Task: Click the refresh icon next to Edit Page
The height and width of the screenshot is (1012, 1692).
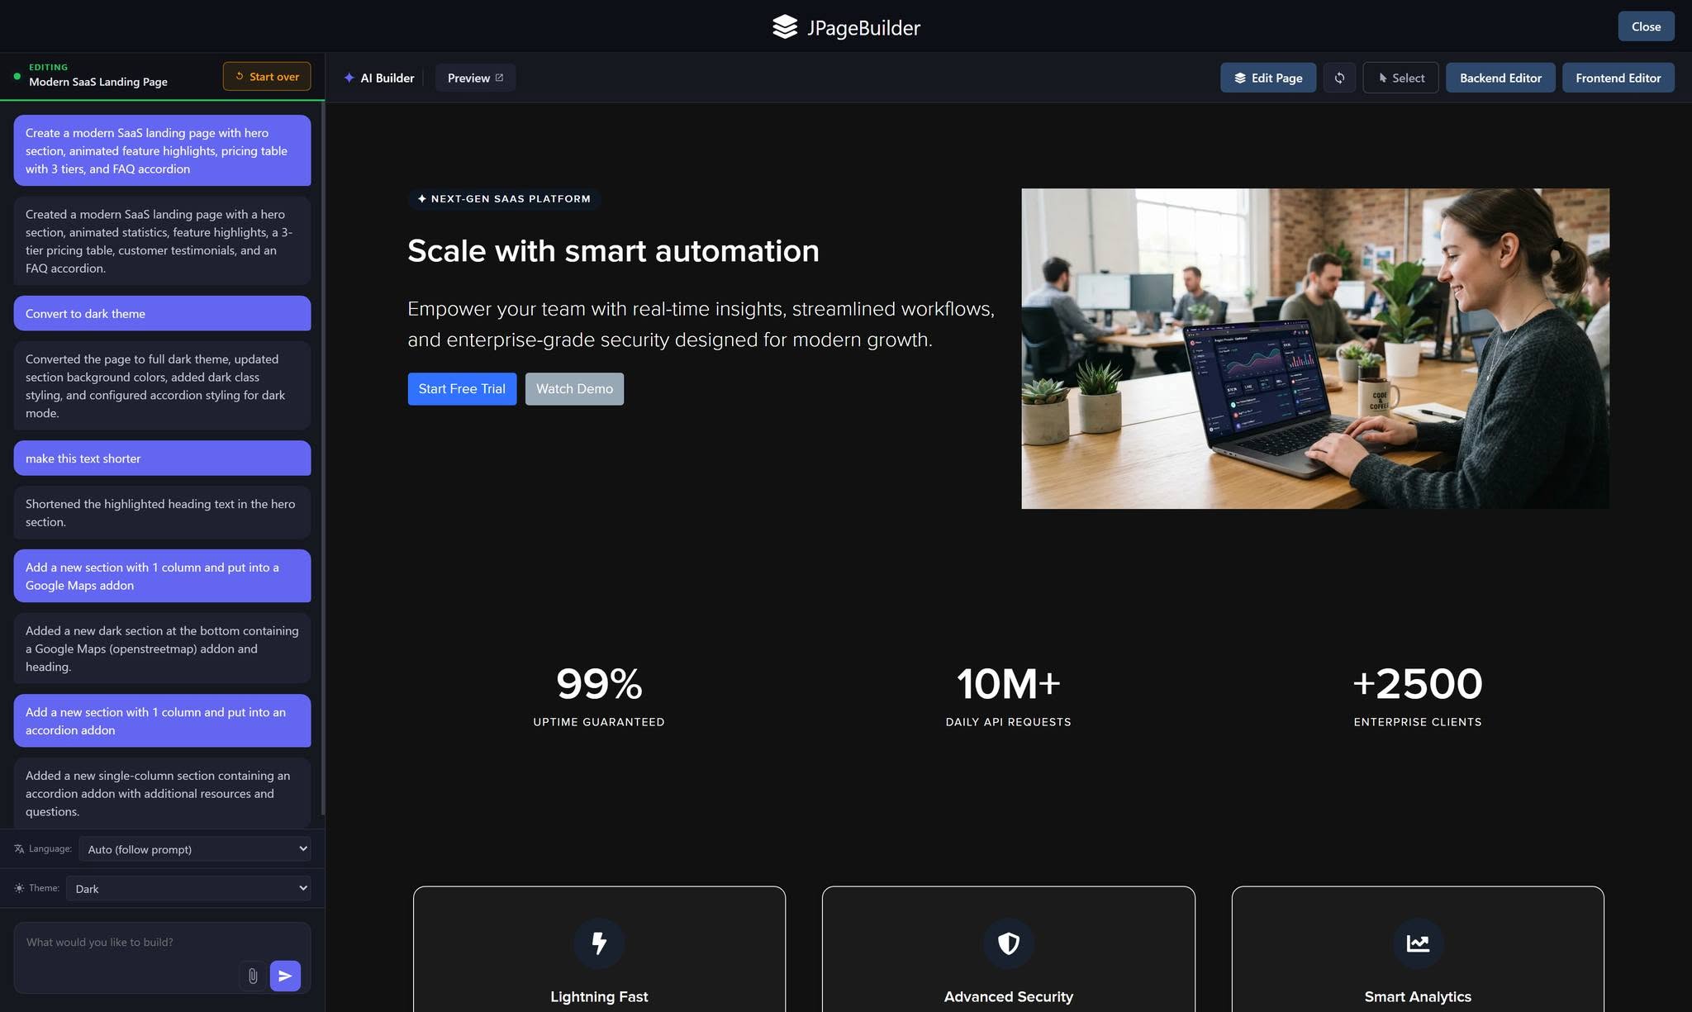Action: tap(1339, 78)
